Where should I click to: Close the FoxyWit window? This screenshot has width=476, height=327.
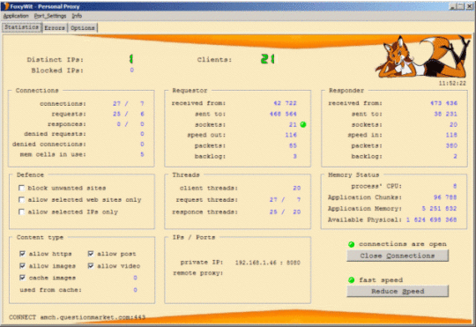point(470,6)
